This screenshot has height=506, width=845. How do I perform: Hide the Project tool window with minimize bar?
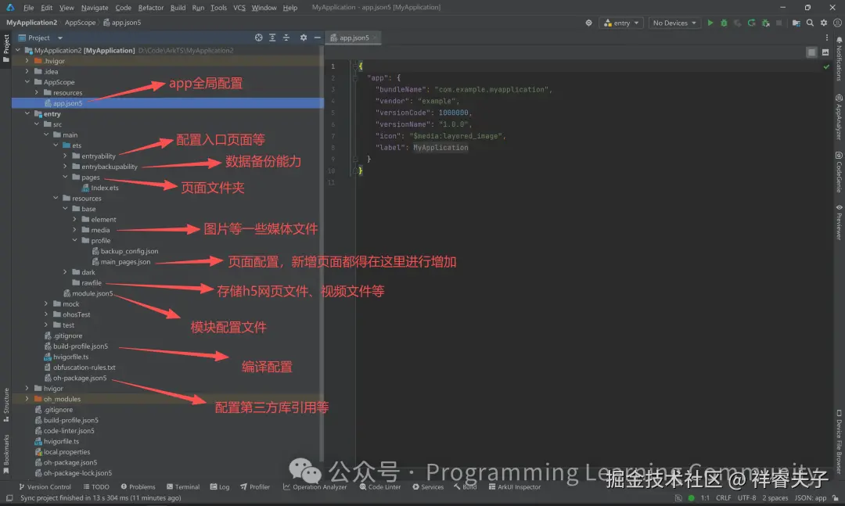316,37
